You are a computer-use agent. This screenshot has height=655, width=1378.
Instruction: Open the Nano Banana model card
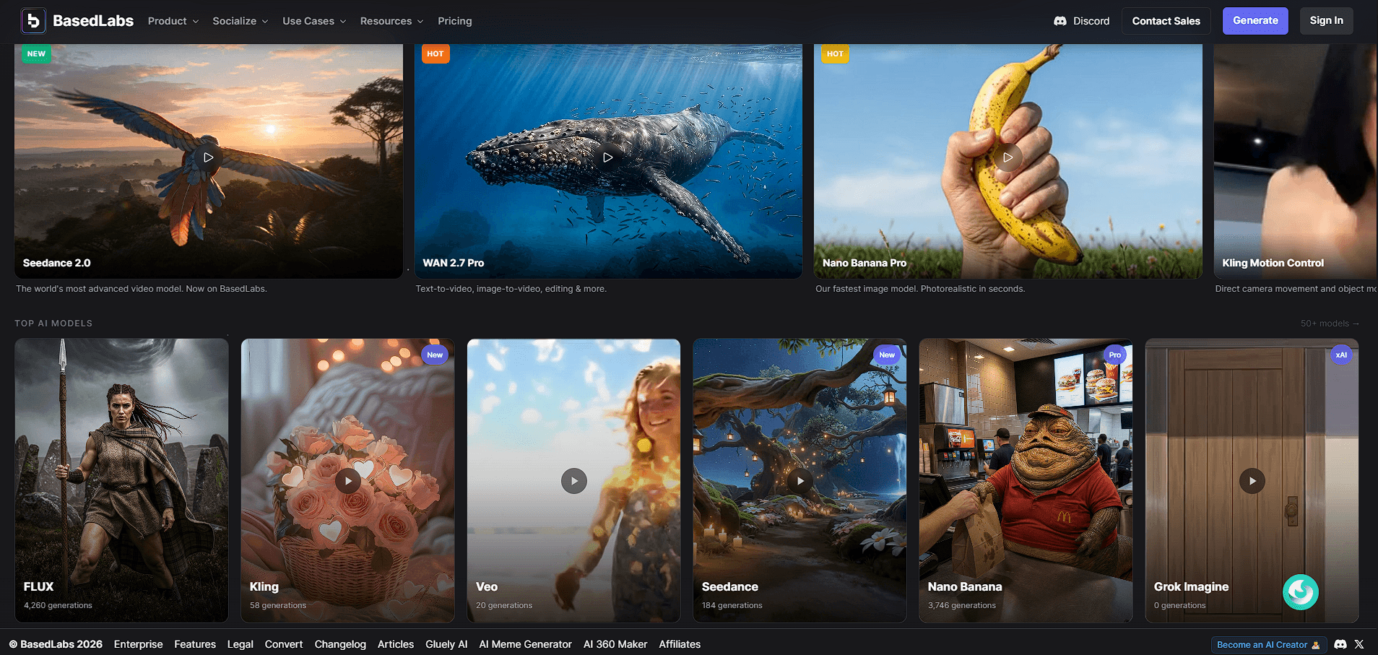pyautogui.click(x=1026, y=480)
